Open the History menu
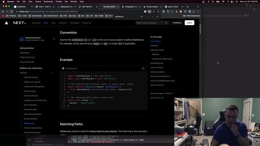Screen dimensions: 260x146 point(38,2)
